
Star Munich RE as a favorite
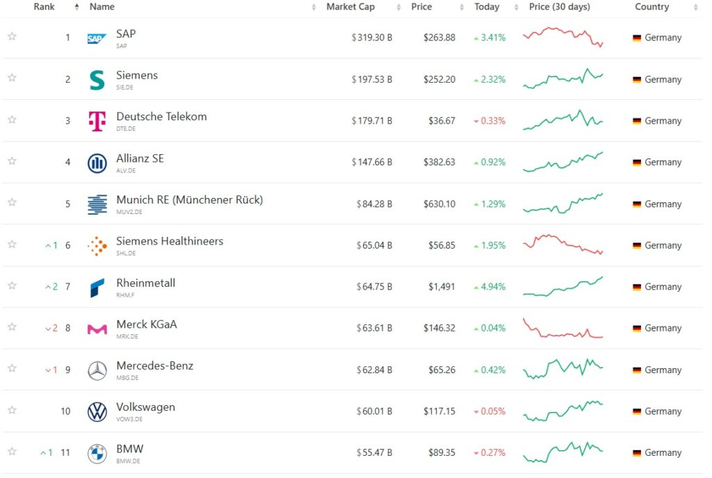[x=12, y=203]
